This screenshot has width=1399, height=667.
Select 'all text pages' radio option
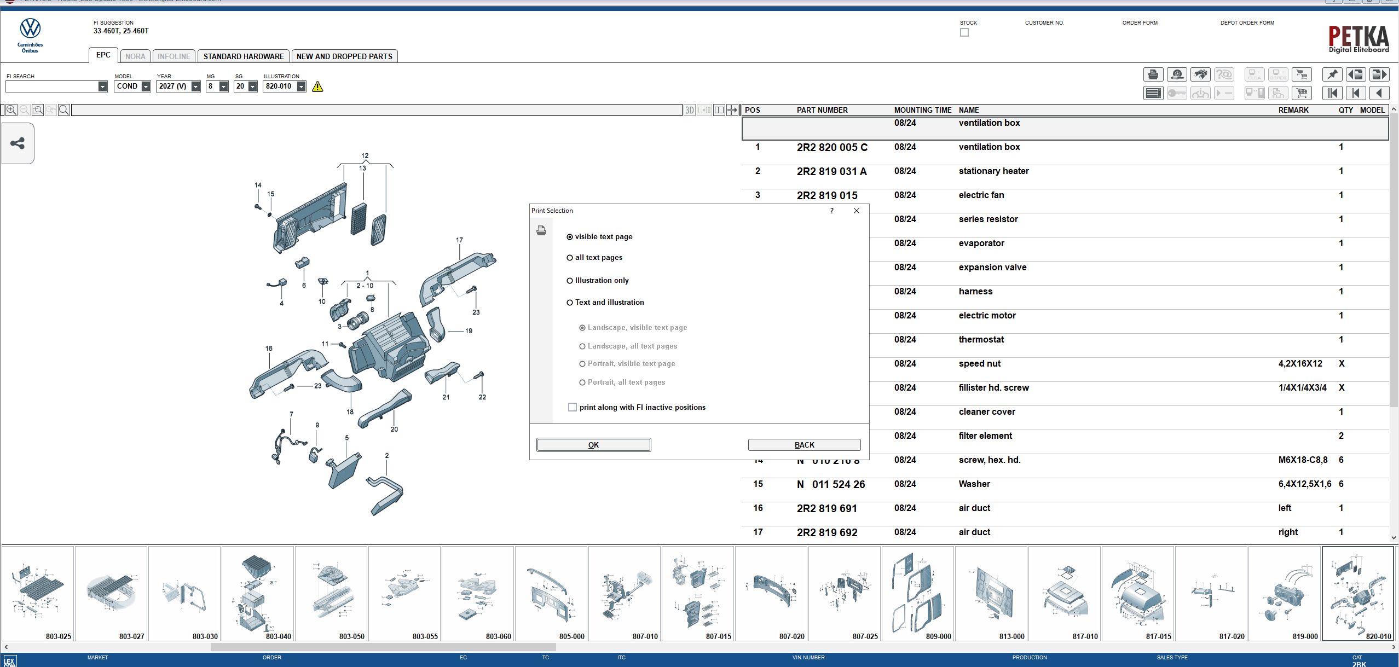570,258
